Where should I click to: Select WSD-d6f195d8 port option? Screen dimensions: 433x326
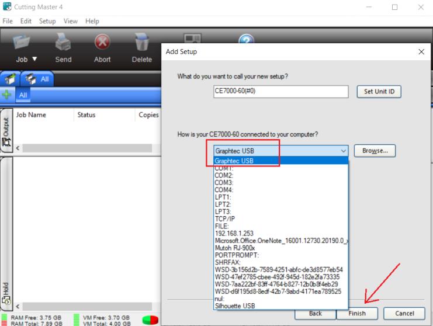(281, 291)
